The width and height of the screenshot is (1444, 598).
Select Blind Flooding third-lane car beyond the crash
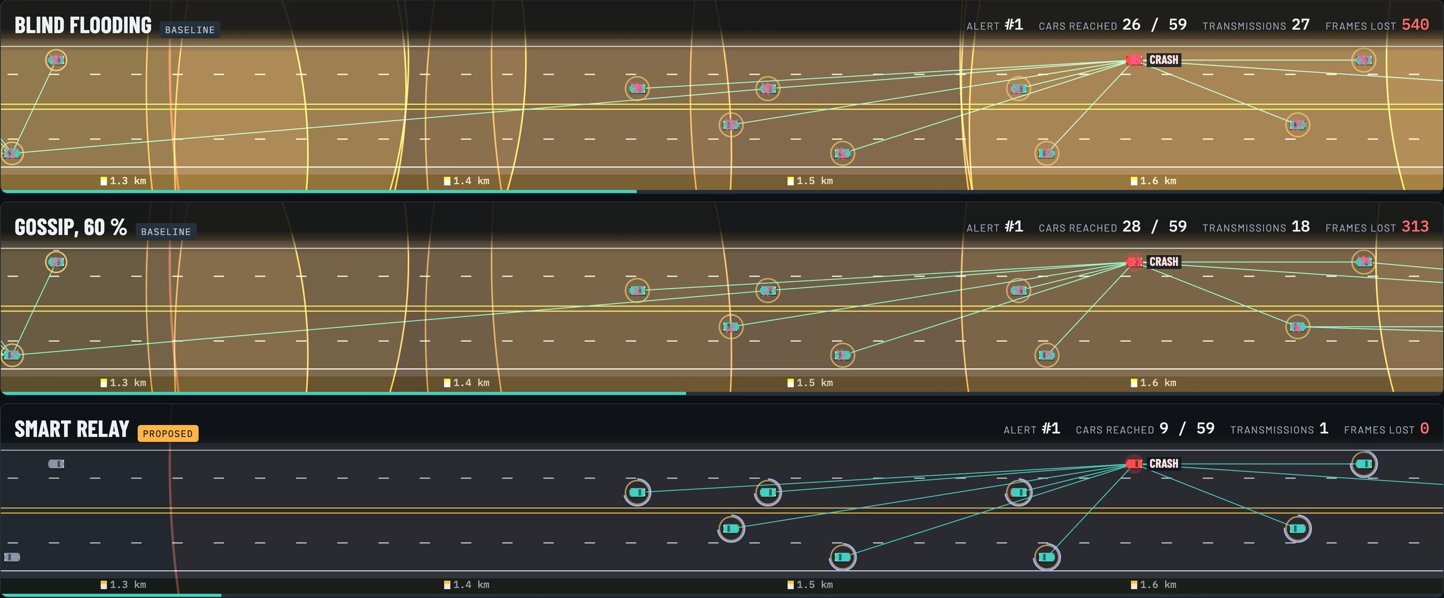tap(1297, 125)
